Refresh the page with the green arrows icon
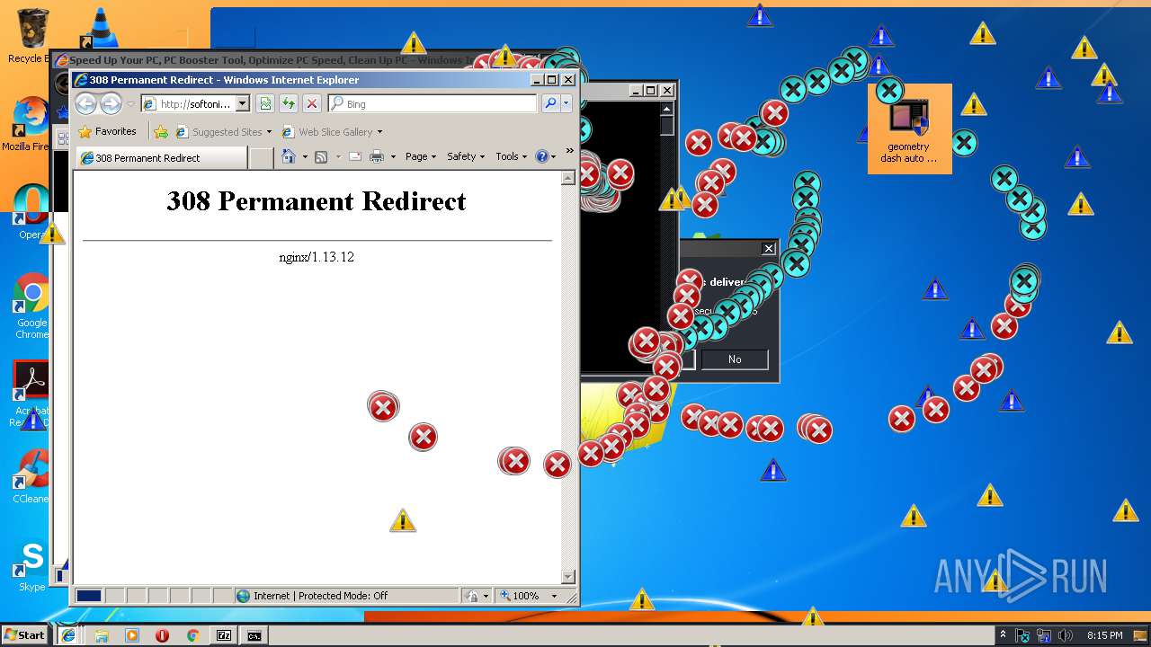The width and height of the screenshot is (1151, 647). tap(289, 104)
